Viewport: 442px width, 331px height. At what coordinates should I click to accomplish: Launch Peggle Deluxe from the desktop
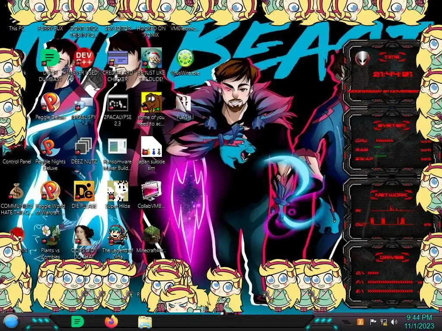click(50, 102)
